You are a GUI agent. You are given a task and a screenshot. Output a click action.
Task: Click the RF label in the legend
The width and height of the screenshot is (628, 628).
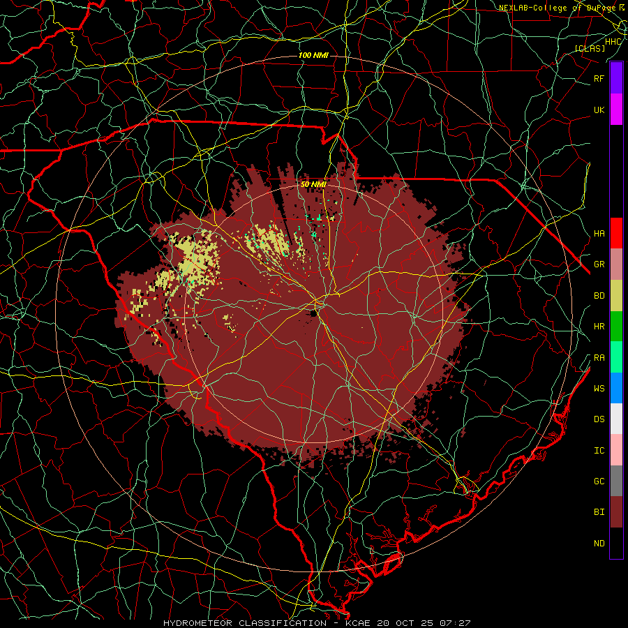tap(599, 78)
